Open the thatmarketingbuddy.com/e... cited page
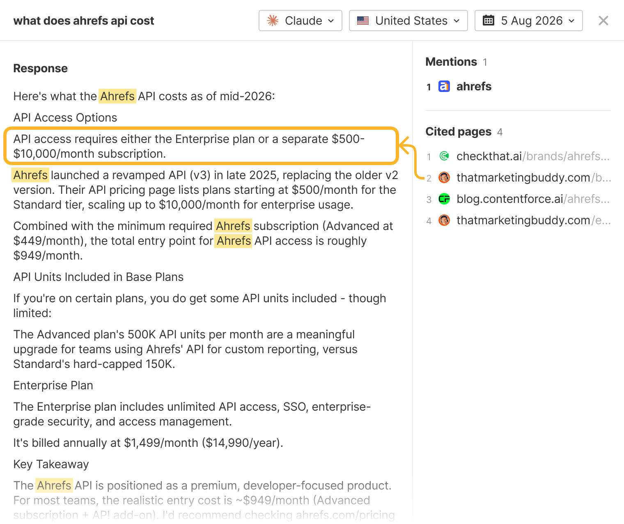The height and width of the screenshot is (524, 624). 534,220
